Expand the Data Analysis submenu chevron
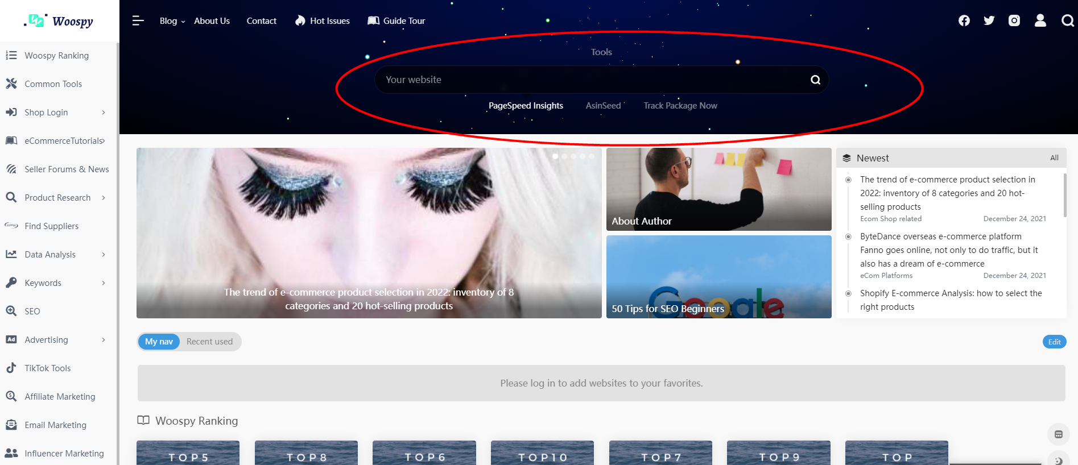 [x=103, y=255]
